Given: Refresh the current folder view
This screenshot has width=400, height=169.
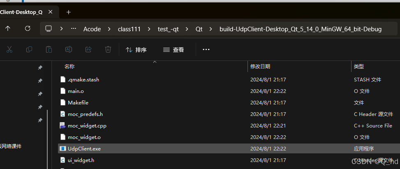Looking at the screenshot, I should click(28, 29).
